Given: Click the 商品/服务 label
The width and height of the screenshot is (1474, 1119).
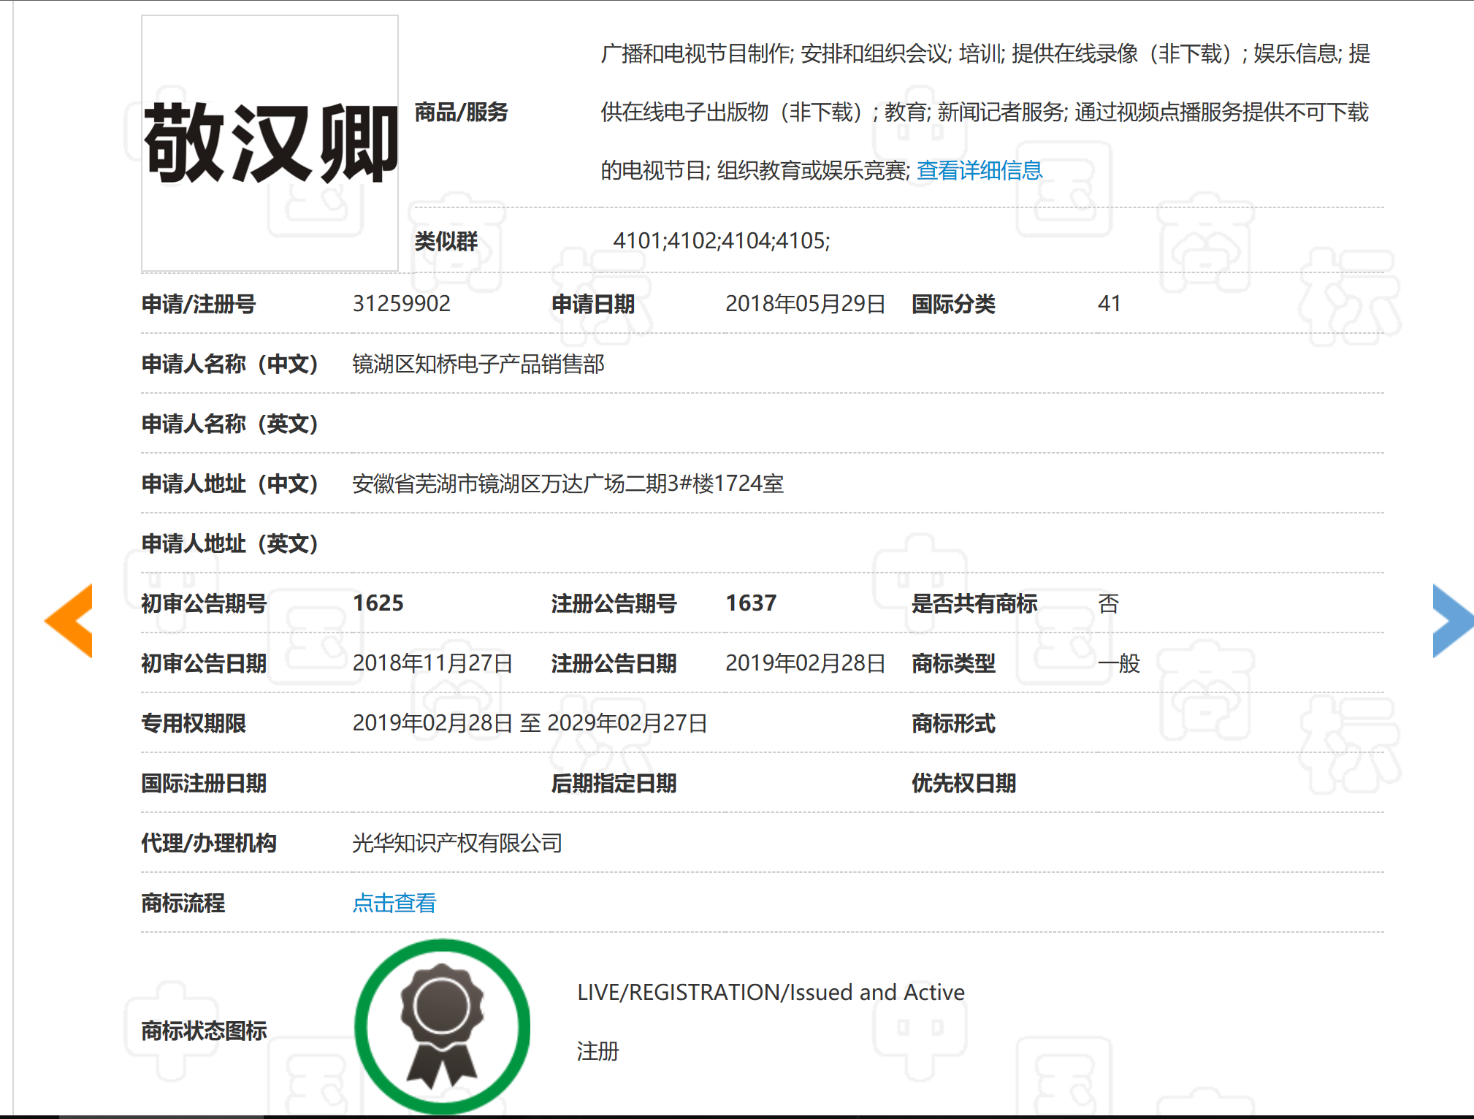Looking at the screenshot, I should pyautogui.click(x=461, y=112).
